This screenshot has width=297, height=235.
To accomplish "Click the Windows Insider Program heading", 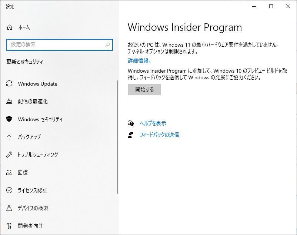I will pyautogui.click(x=185, y=27).
